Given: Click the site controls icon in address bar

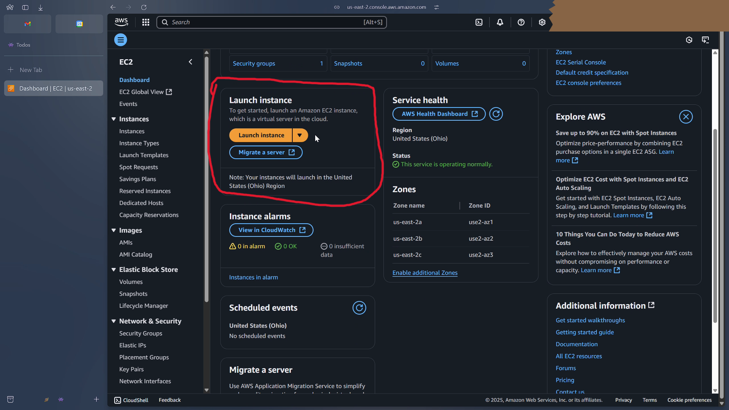Looking at the screenshot, I should coord(437,7).
